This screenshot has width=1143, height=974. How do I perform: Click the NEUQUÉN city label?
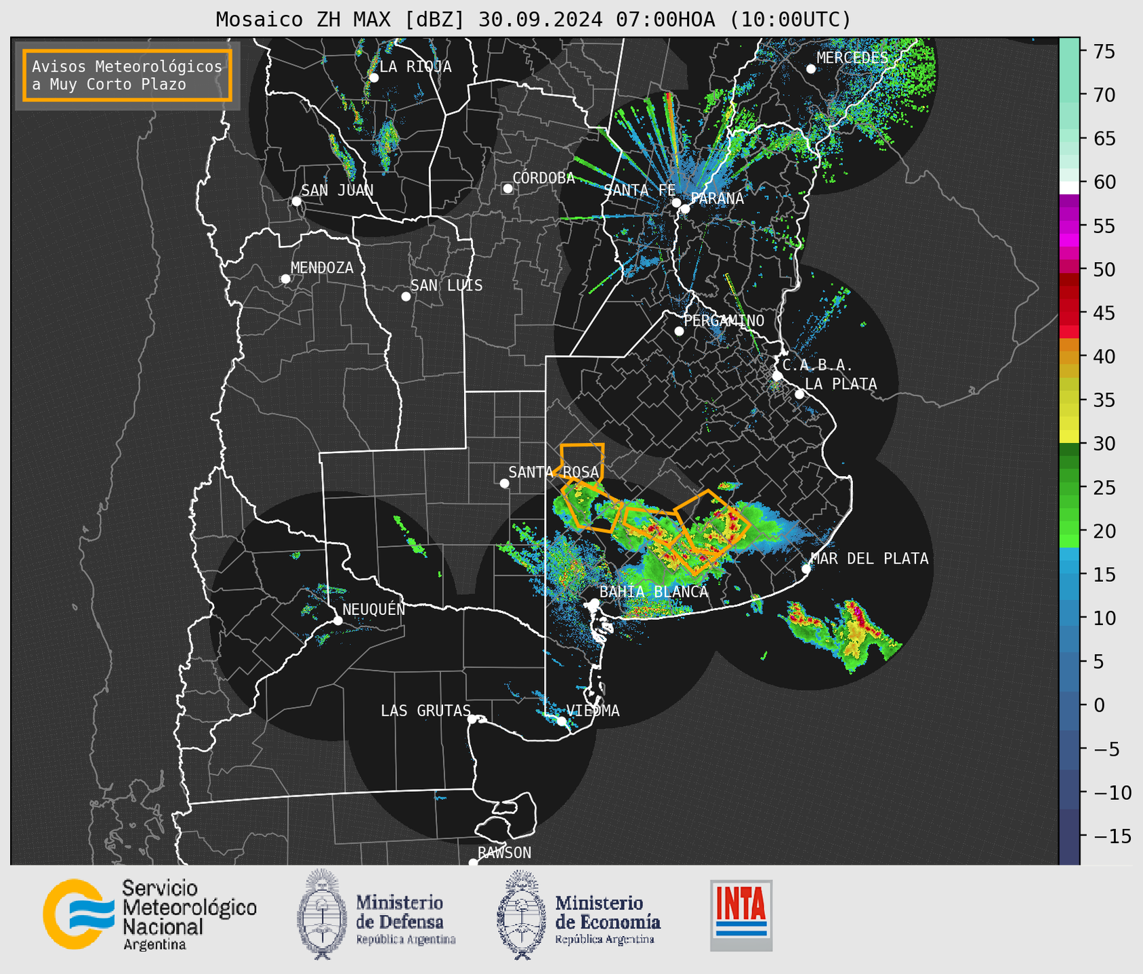374,610
